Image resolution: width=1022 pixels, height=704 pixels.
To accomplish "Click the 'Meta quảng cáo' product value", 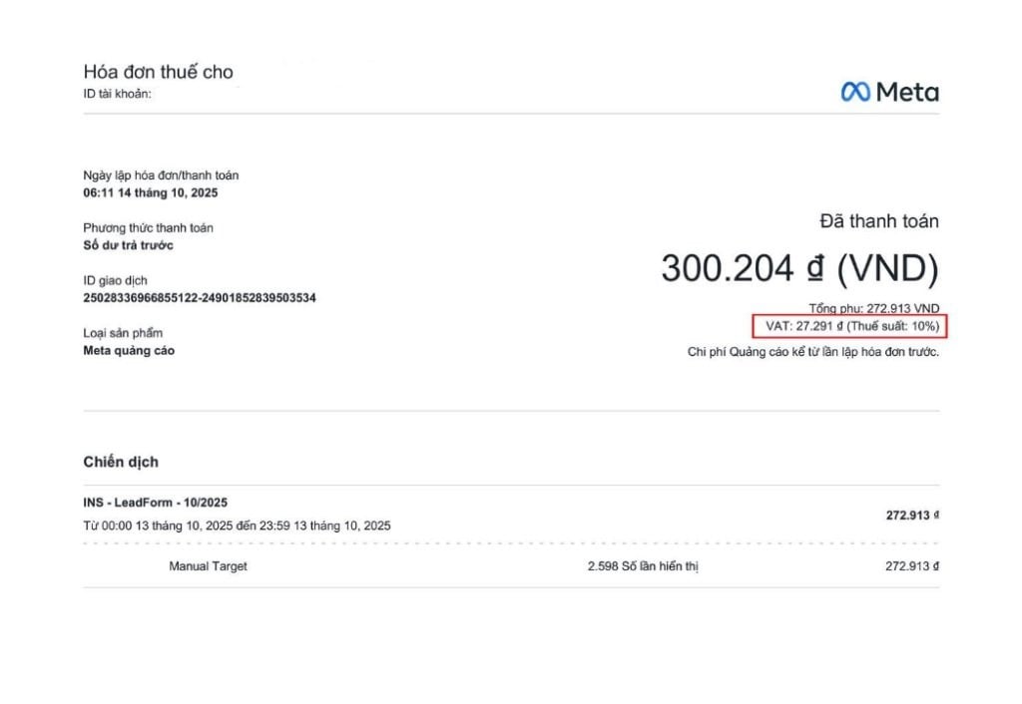I will (x=129, y=350).
